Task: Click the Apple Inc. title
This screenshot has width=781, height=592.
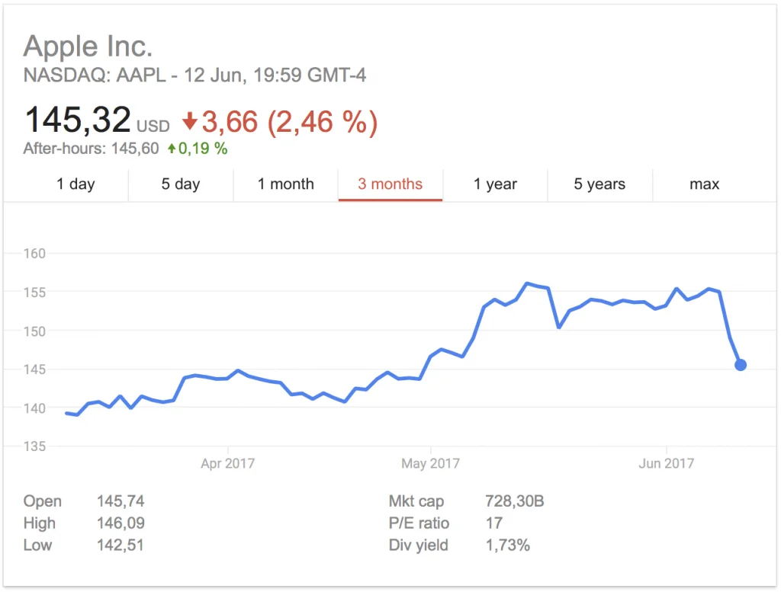Action: click(x=88, y=47)
